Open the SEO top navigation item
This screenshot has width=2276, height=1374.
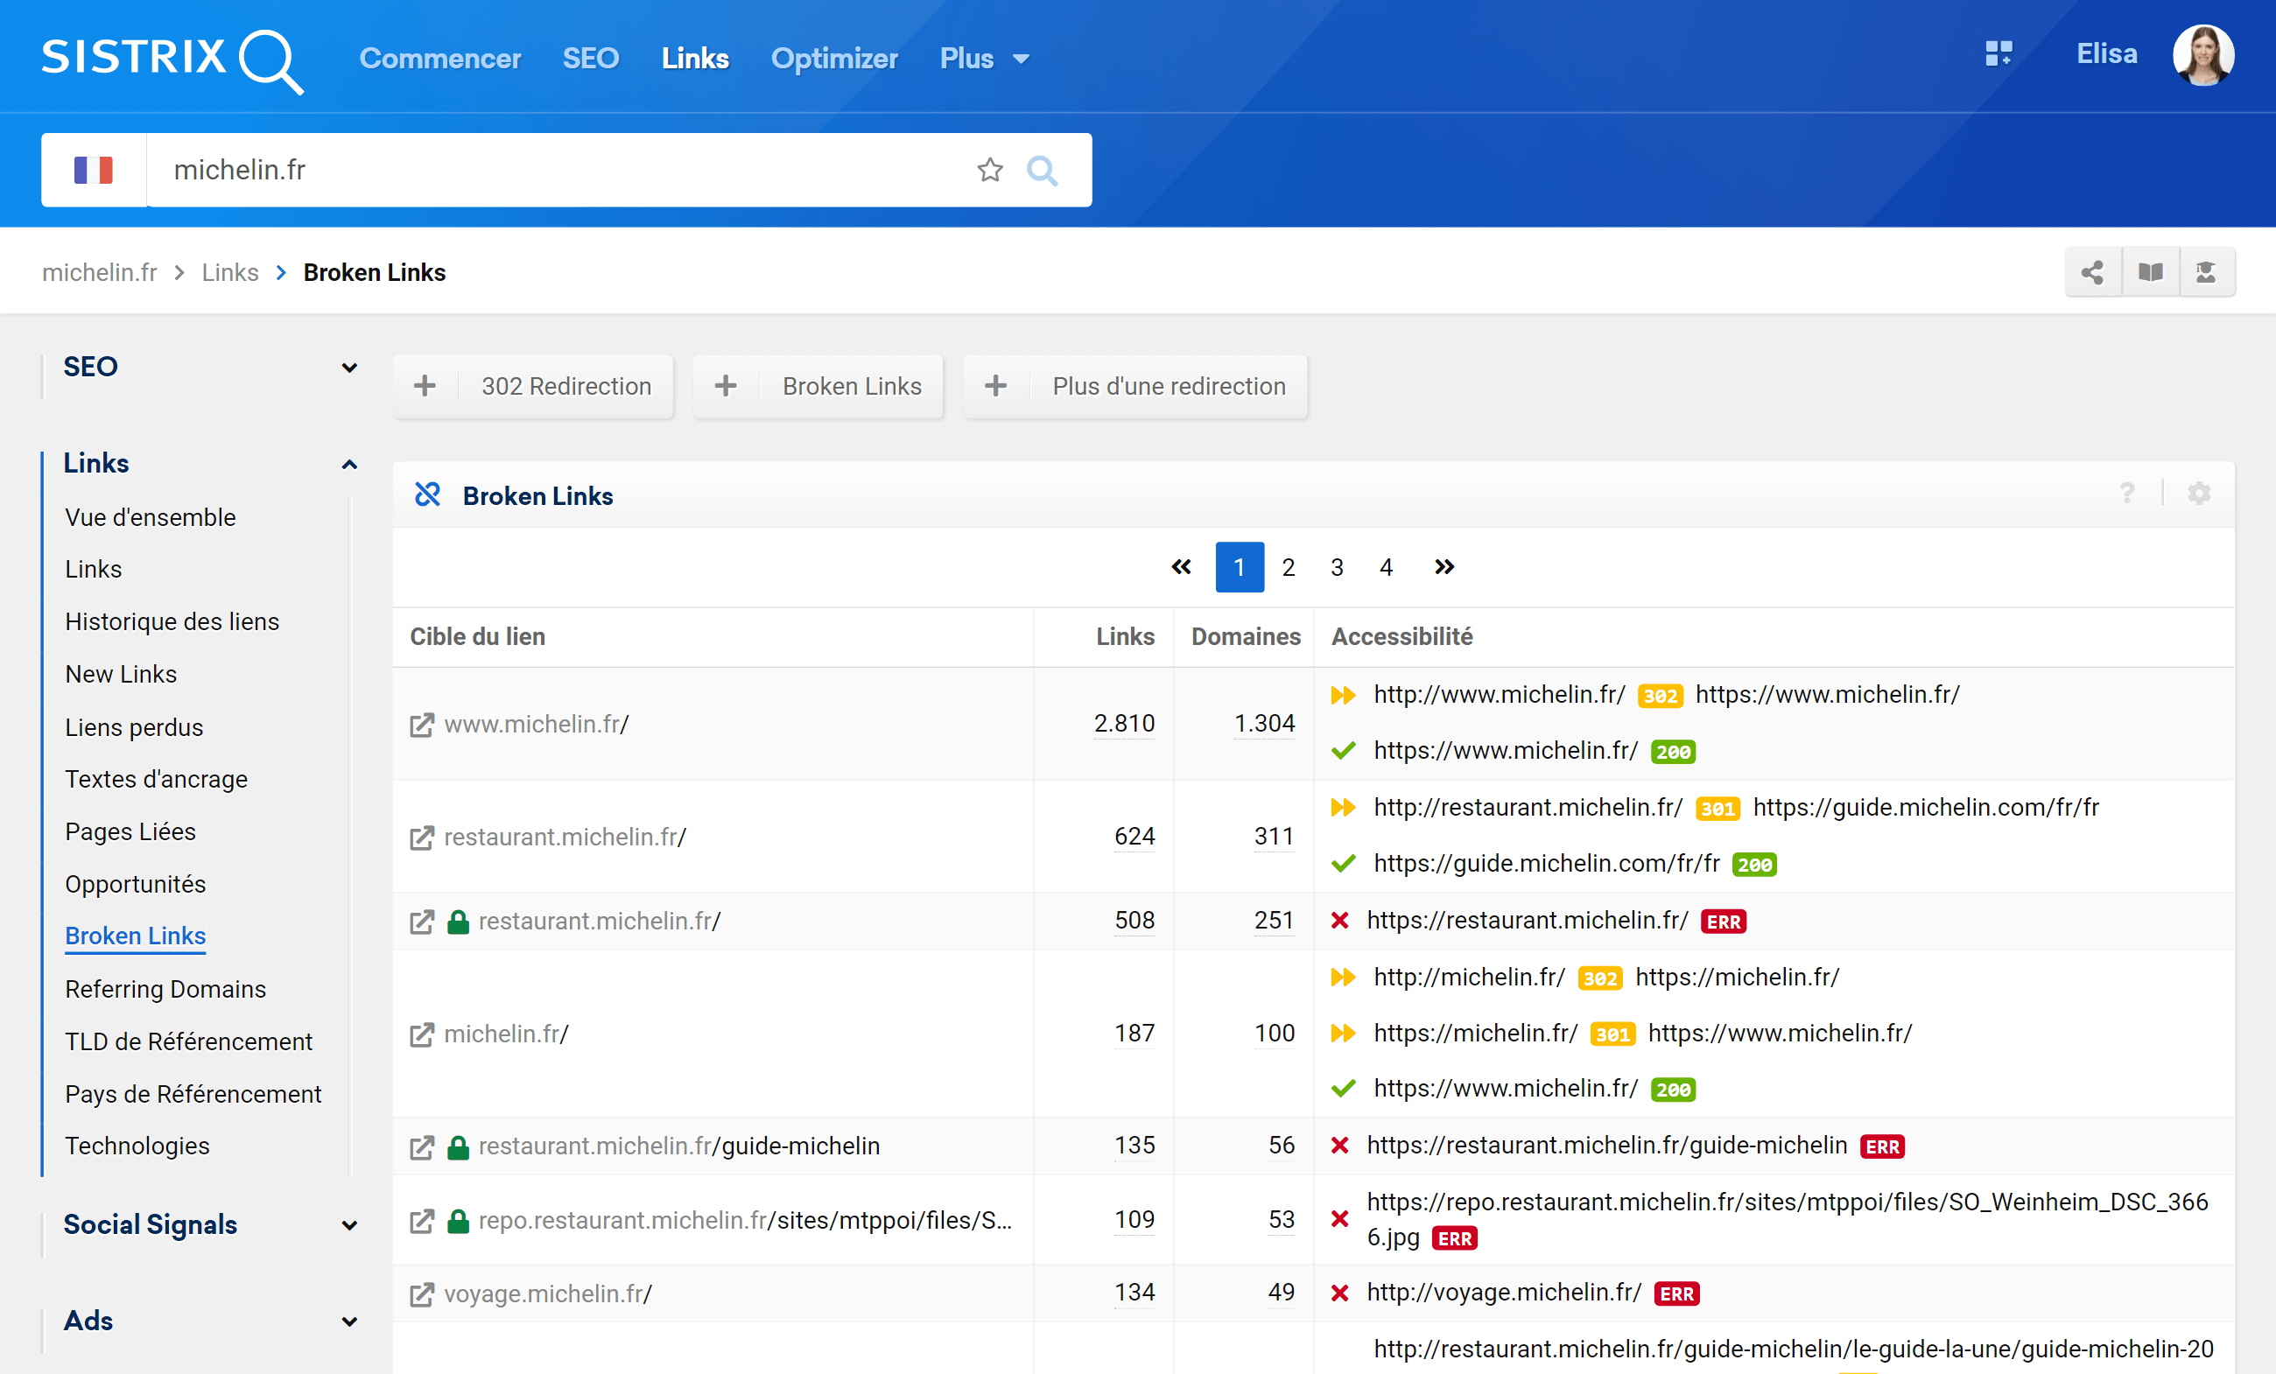(591, 60)
